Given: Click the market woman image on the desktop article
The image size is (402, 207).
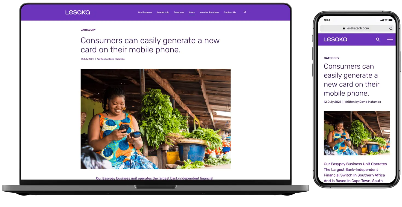Looking at the screenshot, I should [x=155, y=119].
